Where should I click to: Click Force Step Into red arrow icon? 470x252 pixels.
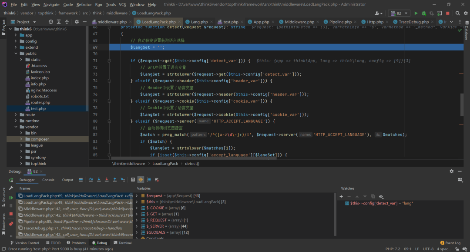pyautogui.click(x=107, y=180)
